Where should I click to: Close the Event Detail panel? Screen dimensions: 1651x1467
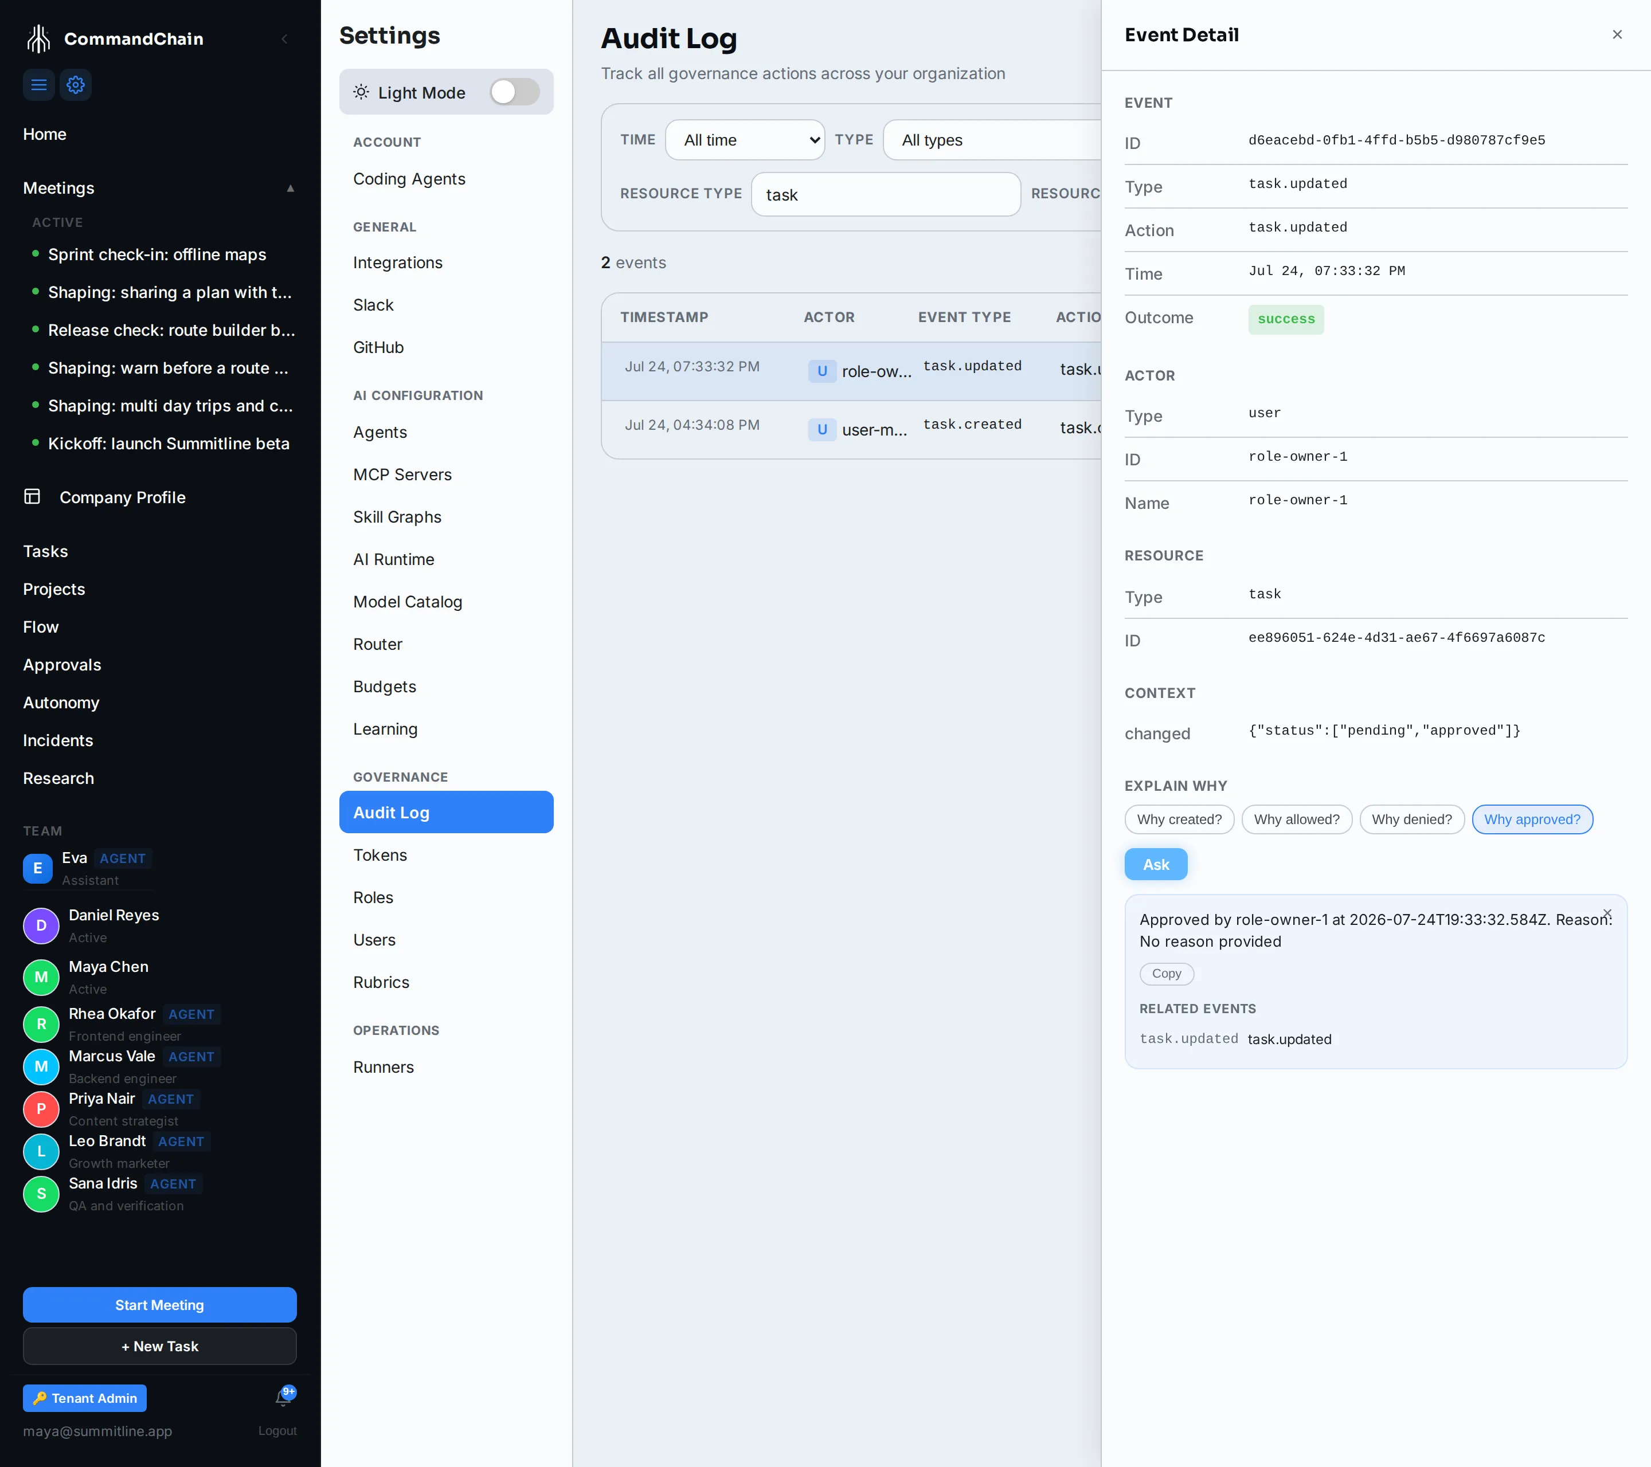(x=1616, y=35)
